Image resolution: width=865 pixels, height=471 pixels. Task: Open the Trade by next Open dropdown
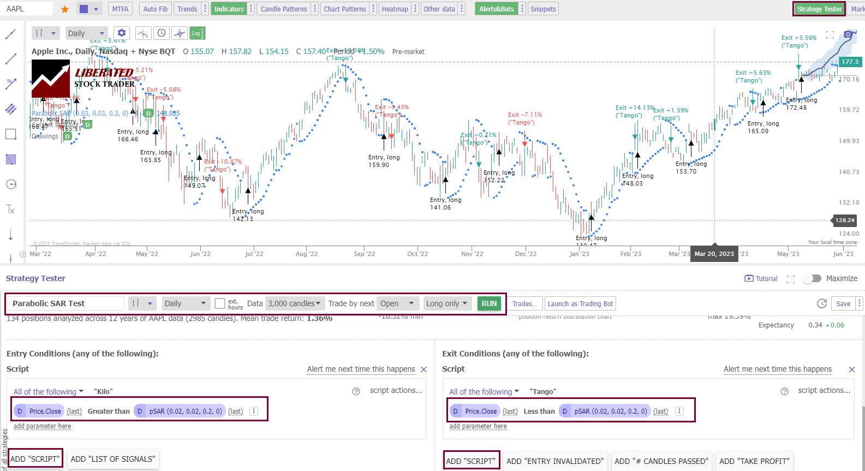pos(398,303)
